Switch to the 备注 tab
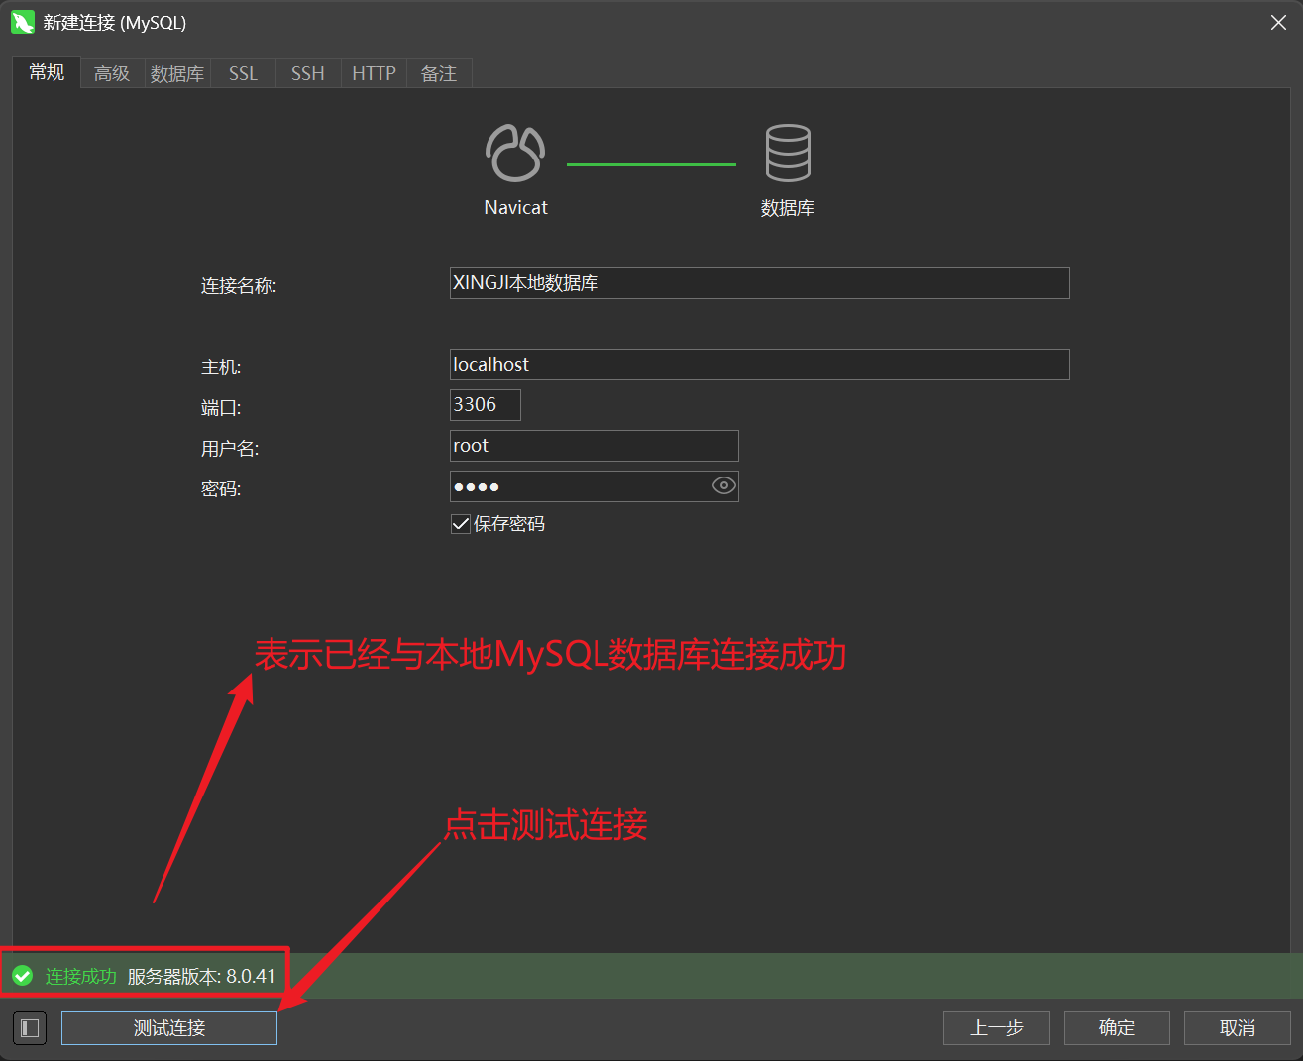1303x1061 pixels. [x=439, y=73]
